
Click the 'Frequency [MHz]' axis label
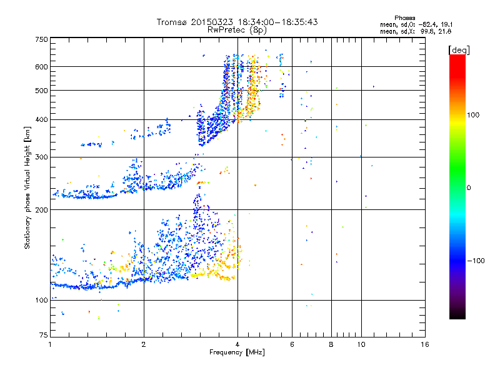pos(237,352)
